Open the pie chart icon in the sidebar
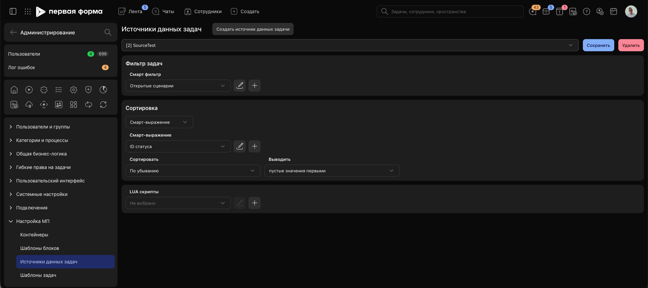The height and width of the screenshot is (288, 648). click(x=103, y=90)
